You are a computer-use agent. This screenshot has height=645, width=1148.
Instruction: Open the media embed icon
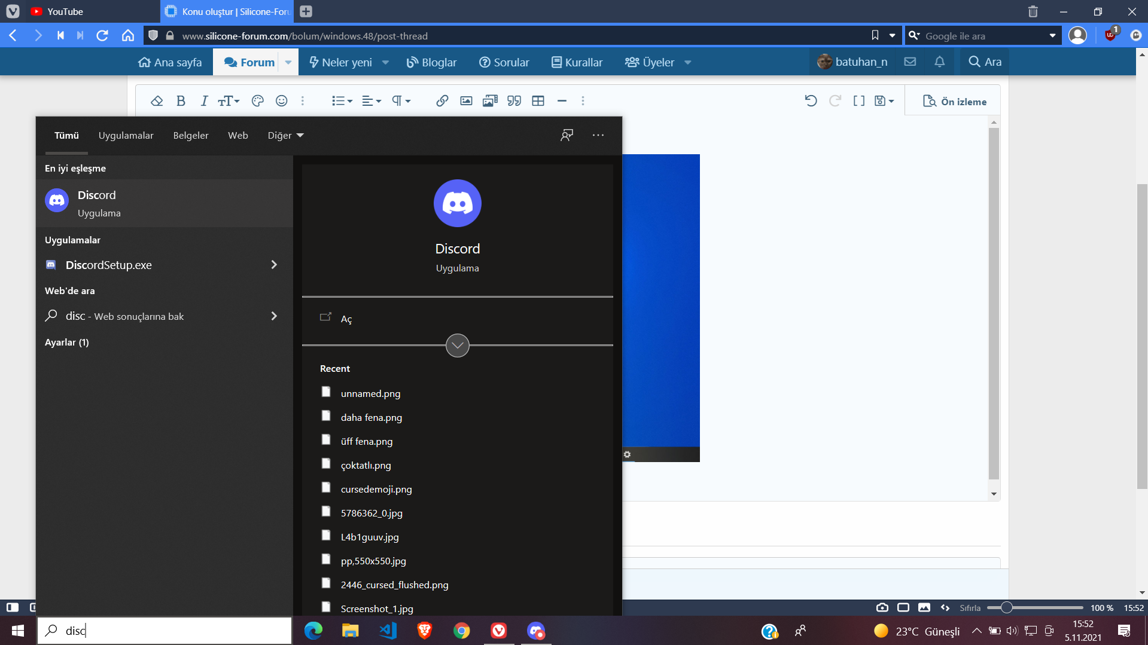click(490, 101)
